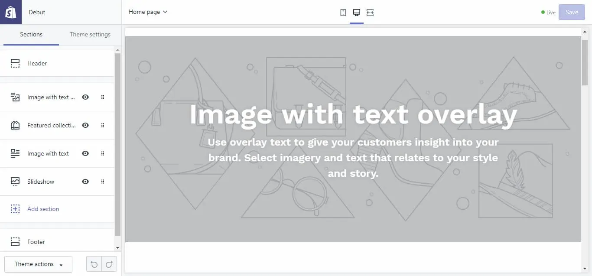
Task: Hide the Featured collection section
Action: pyautogui.click(x=85, y=125)
